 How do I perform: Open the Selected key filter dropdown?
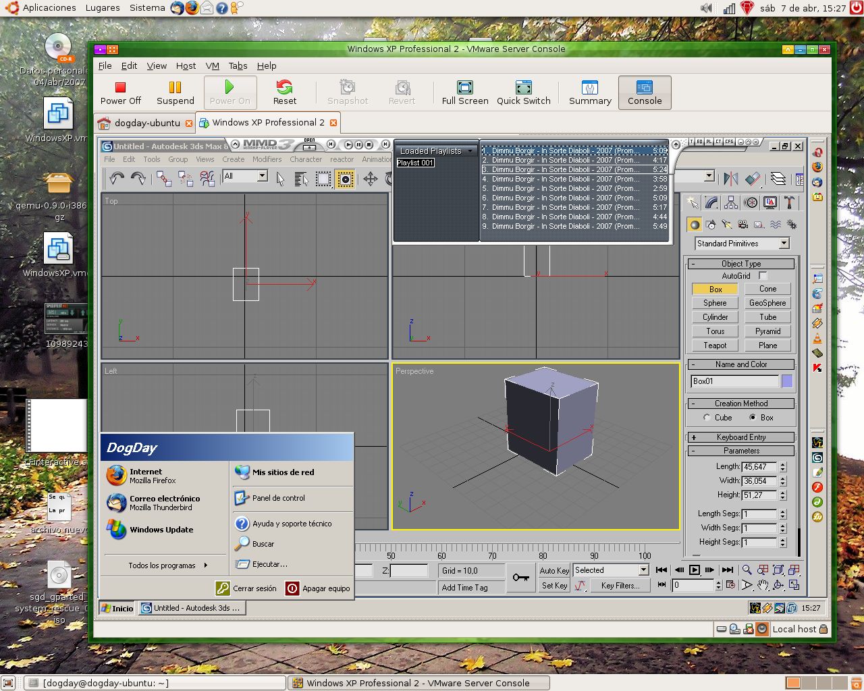point(611,570)
